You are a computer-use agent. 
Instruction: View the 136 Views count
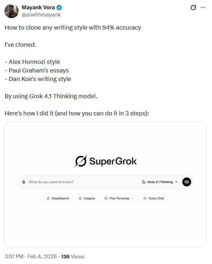pos(73,256)
